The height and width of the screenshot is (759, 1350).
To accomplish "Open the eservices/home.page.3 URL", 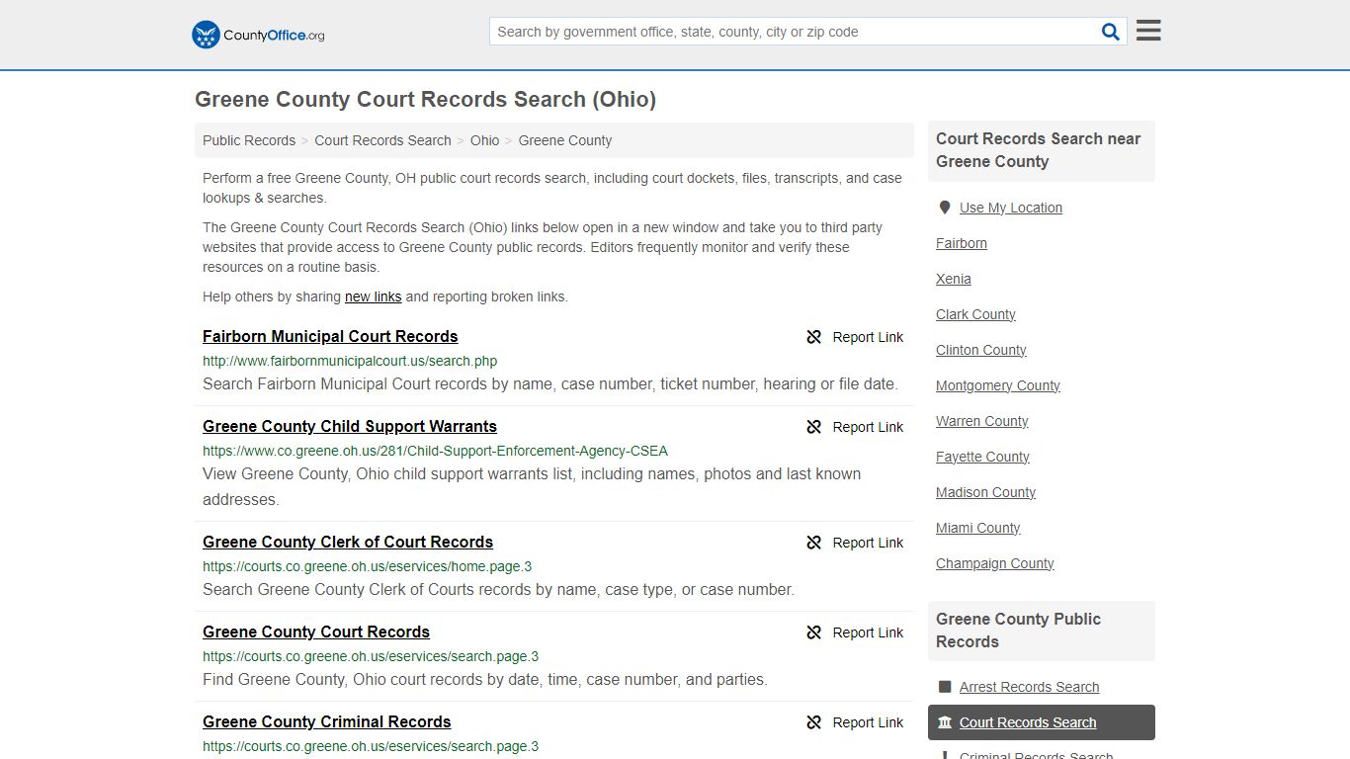I will pos(367,566).
